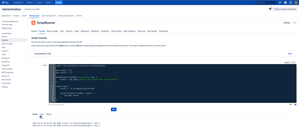Expand the Boards dropdown menu

pyautogui.click(x=49, y=2)
